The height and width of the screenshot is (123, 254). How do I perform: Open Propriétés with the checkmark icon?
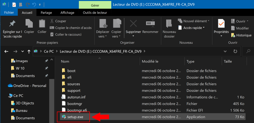[221, 24]
